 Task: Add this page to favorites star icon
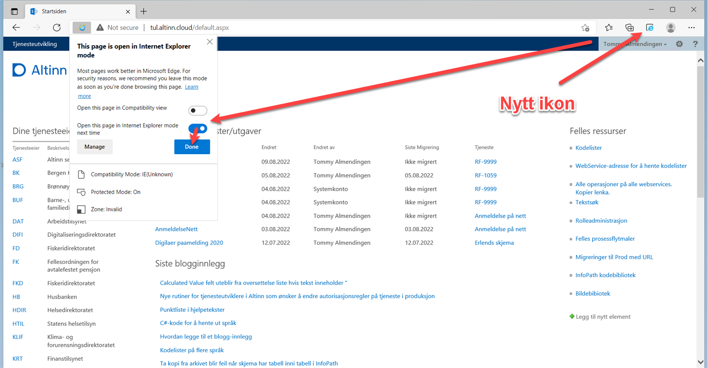[585, 28]
